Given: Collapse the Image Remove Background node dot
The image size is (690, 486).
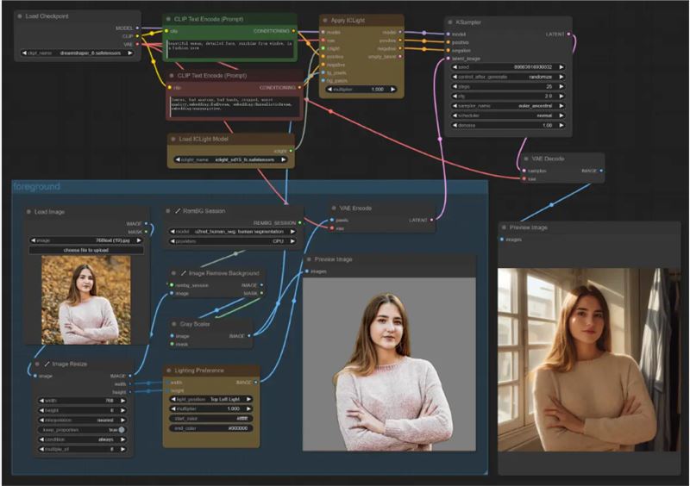Looking at the screenshot, I should point(173,273).
